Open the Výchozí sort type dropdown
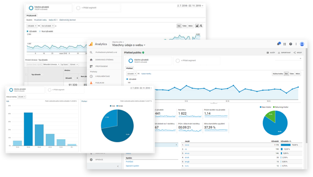The height and width of the screenshot is (177, 313). coord(74,65)
